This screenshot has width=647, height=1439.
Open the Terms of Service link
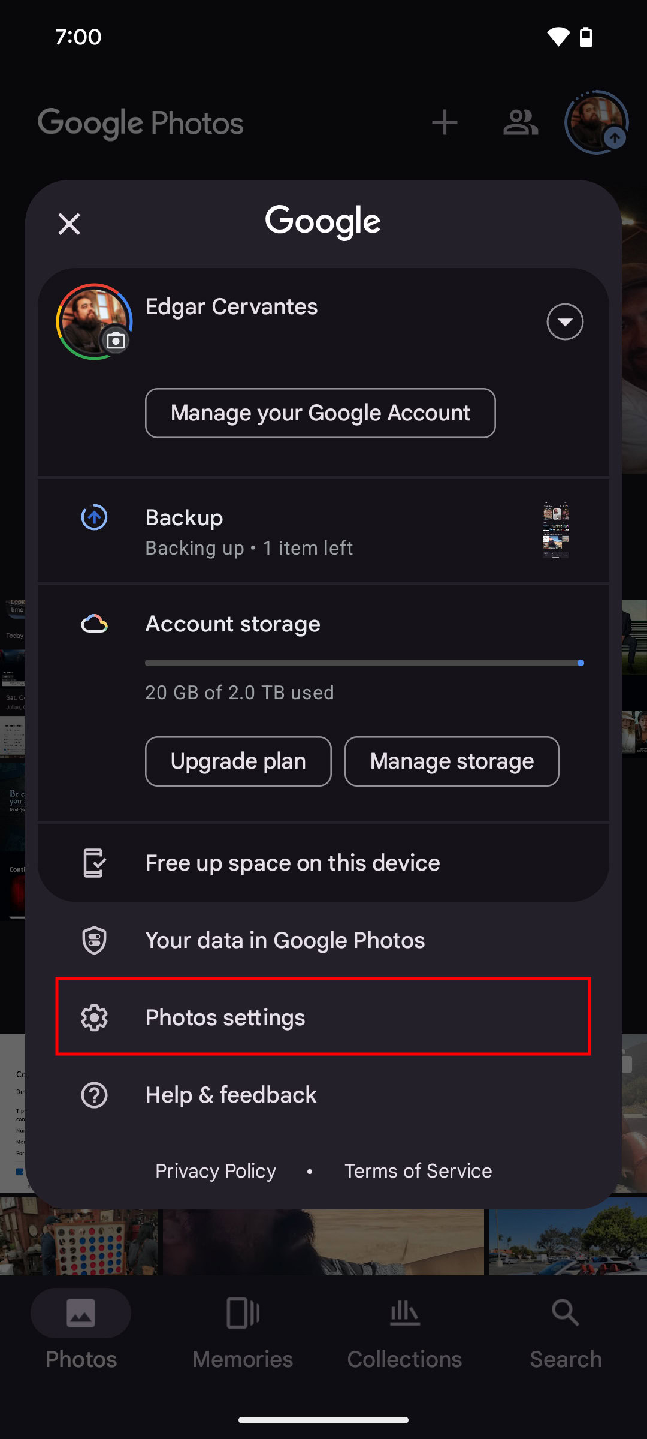coord(418,1171)
